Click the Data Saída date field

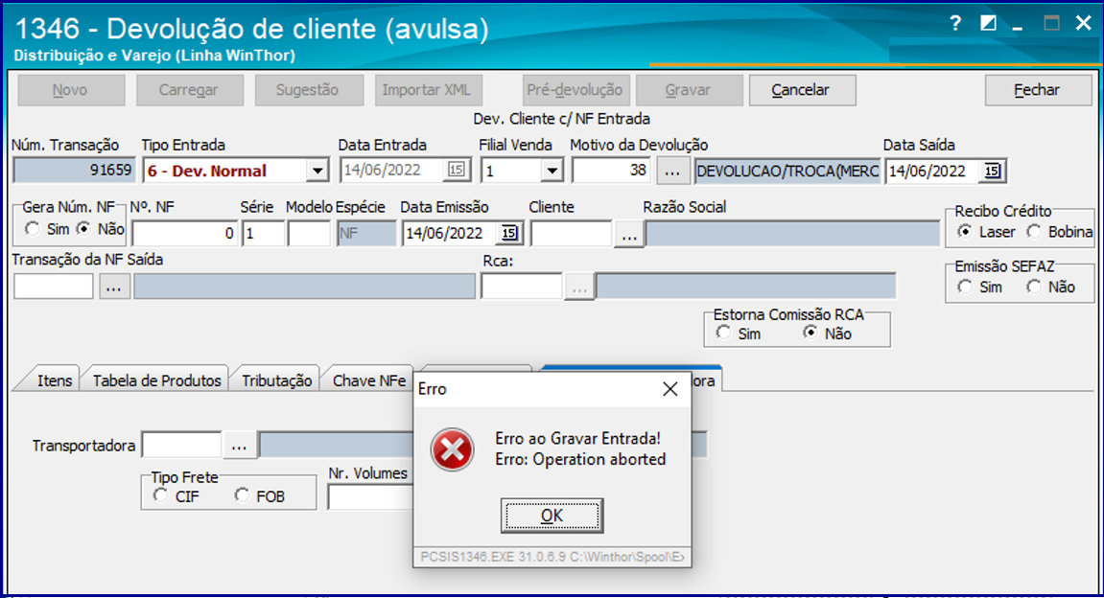(933, 171)
